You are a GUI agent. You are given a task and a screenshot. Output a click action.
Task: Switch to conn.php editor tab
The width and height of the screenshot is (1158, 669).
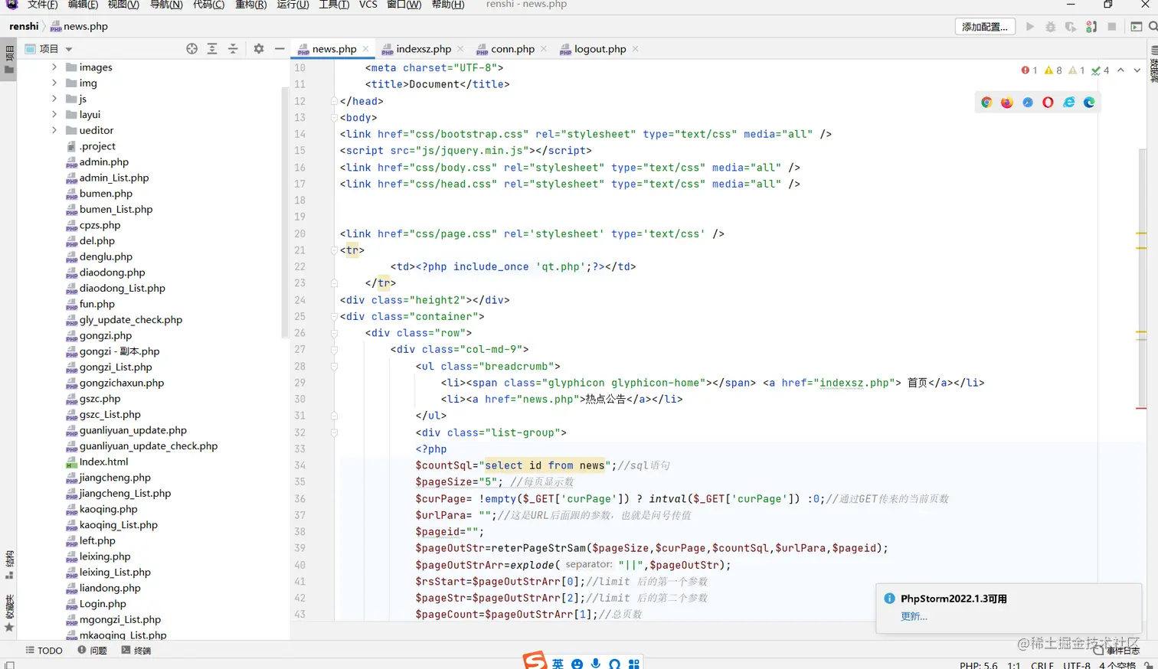coord(512,49)
